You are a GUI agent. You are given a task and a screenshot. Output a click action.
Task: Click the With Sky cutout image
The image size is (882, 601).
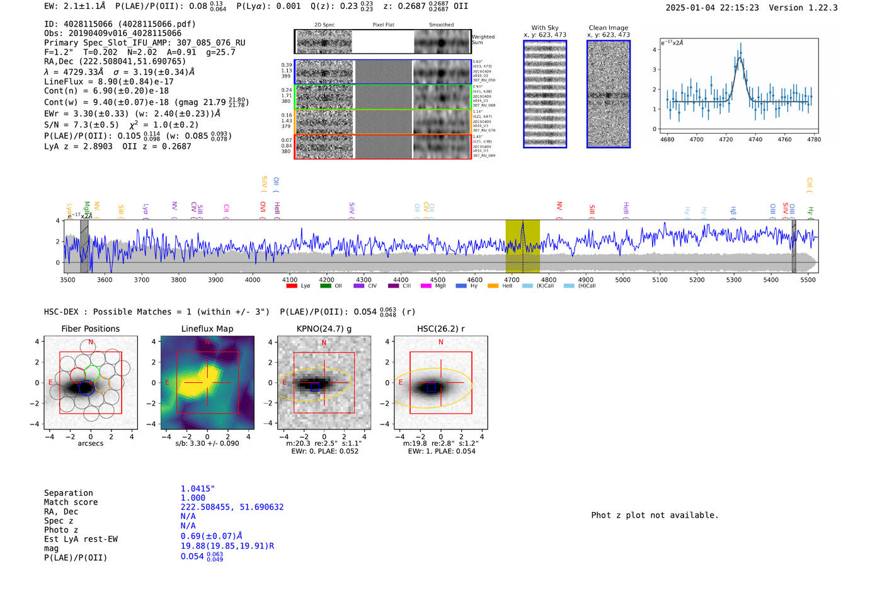[545, 94]
